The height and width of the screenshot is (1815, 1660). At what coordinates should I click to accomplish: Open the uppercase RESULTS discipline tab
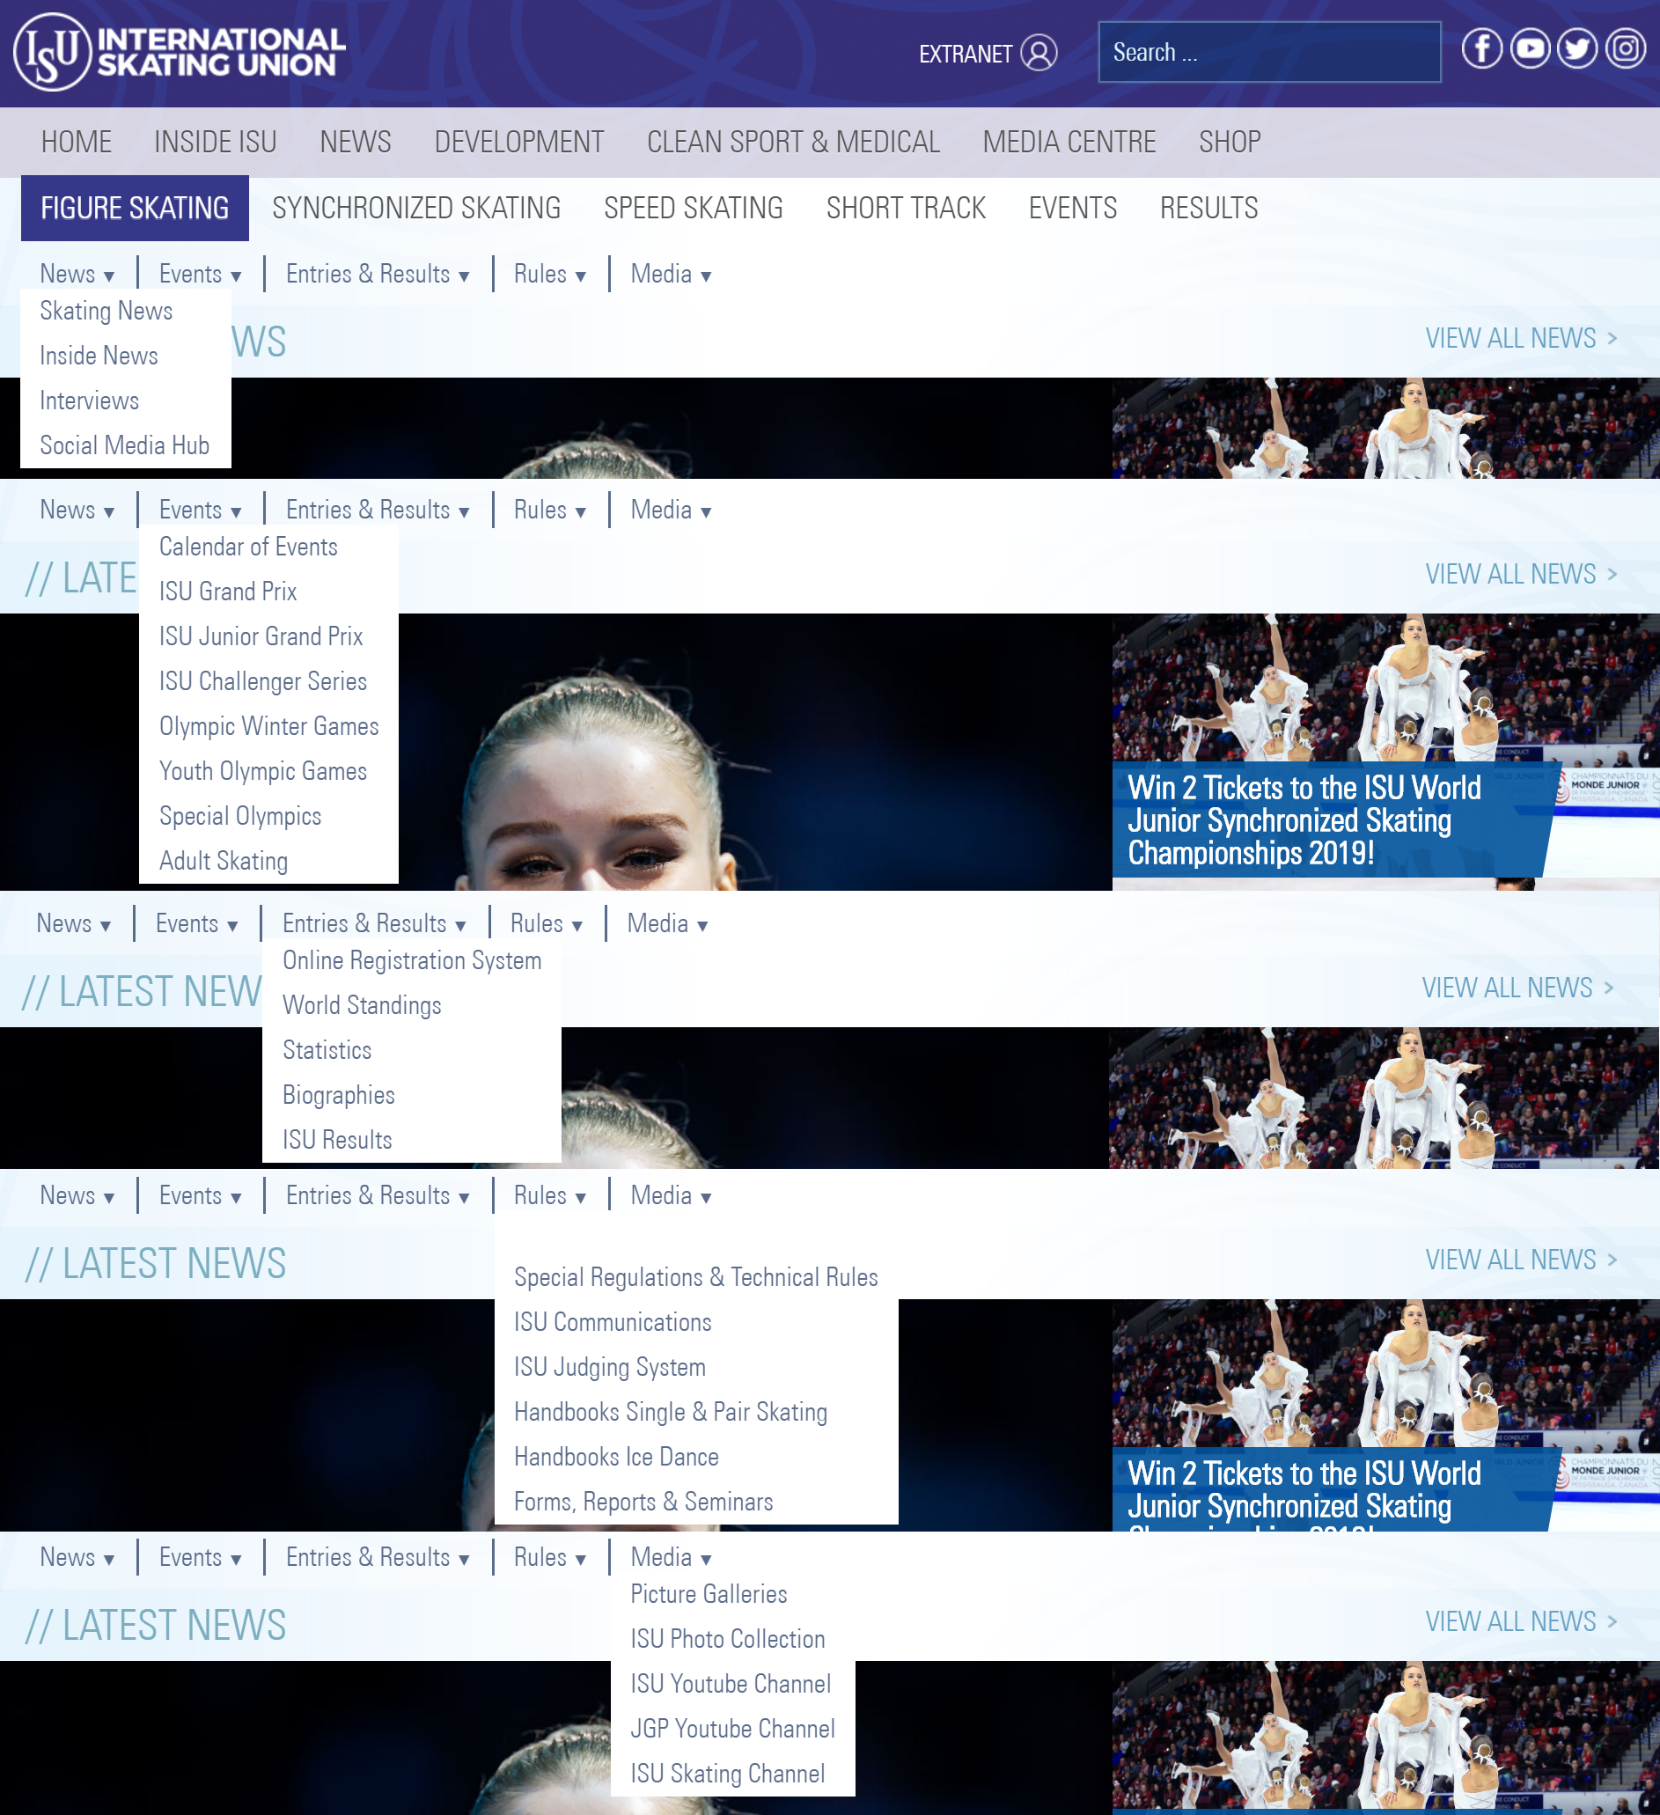coord(1209,208)
